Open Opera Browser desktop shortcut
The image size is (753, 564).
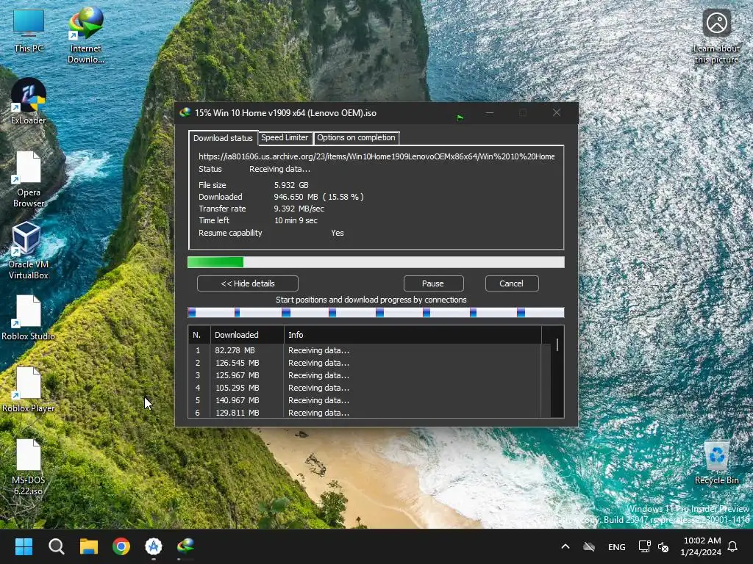point(29,179)
